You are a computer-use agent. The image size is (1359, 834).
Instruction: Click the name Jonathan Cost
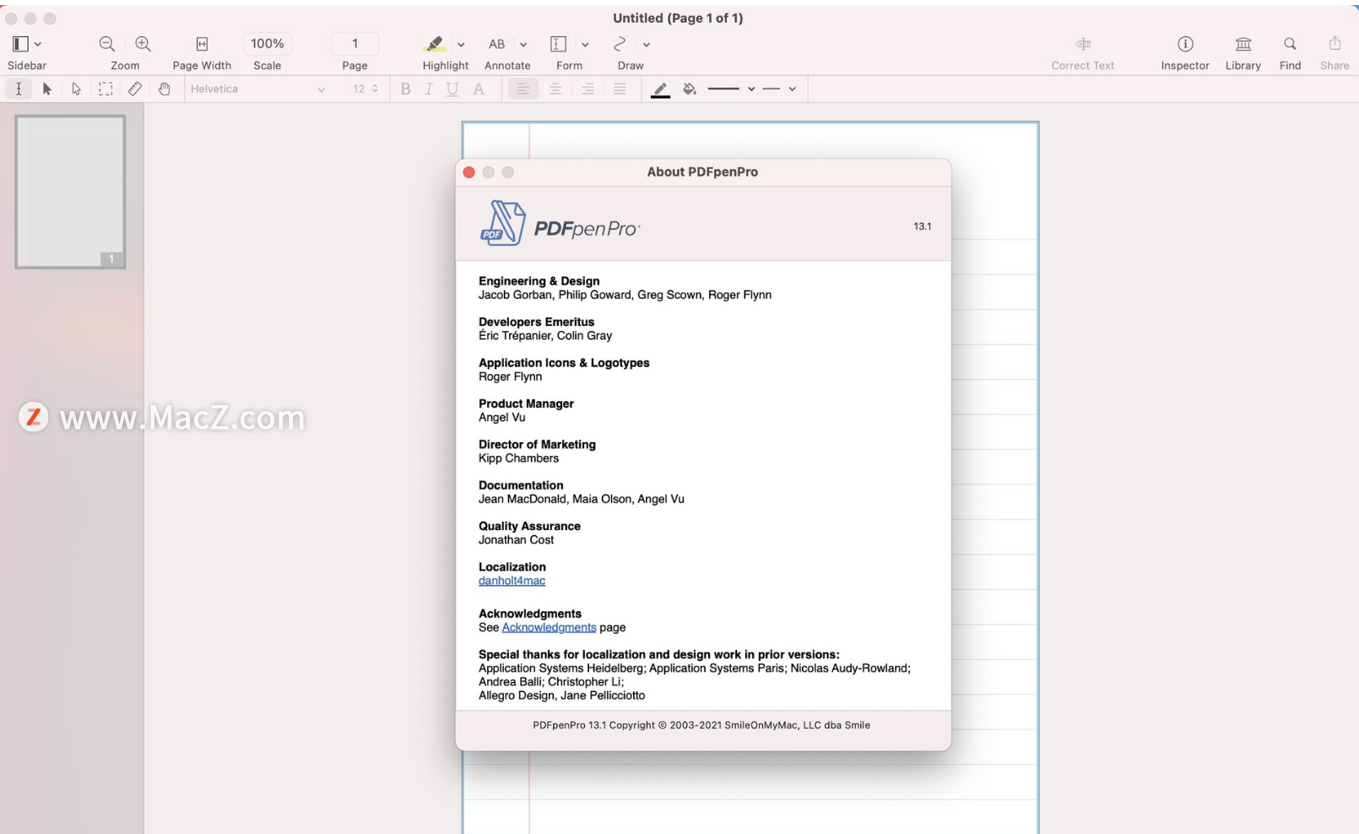516,540
